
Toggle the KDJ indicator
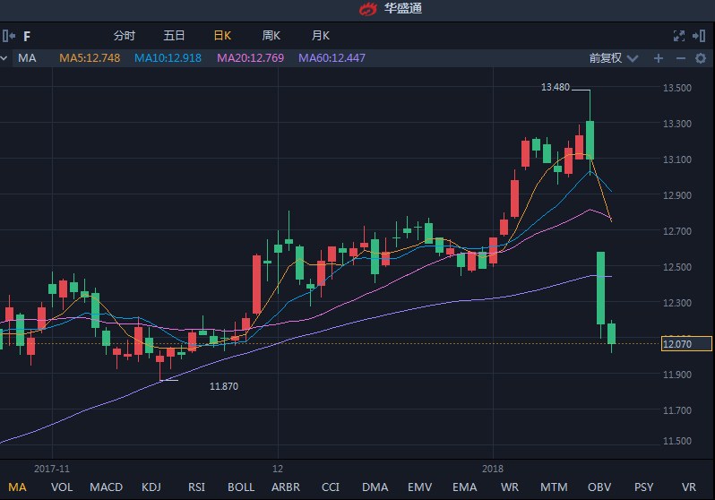click(x=151, y=487)
